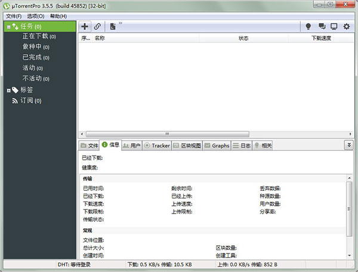Expand the hidden toolbar buttons chevron
The height and width of the screenshot is (272, 358).
pos(121,23)
